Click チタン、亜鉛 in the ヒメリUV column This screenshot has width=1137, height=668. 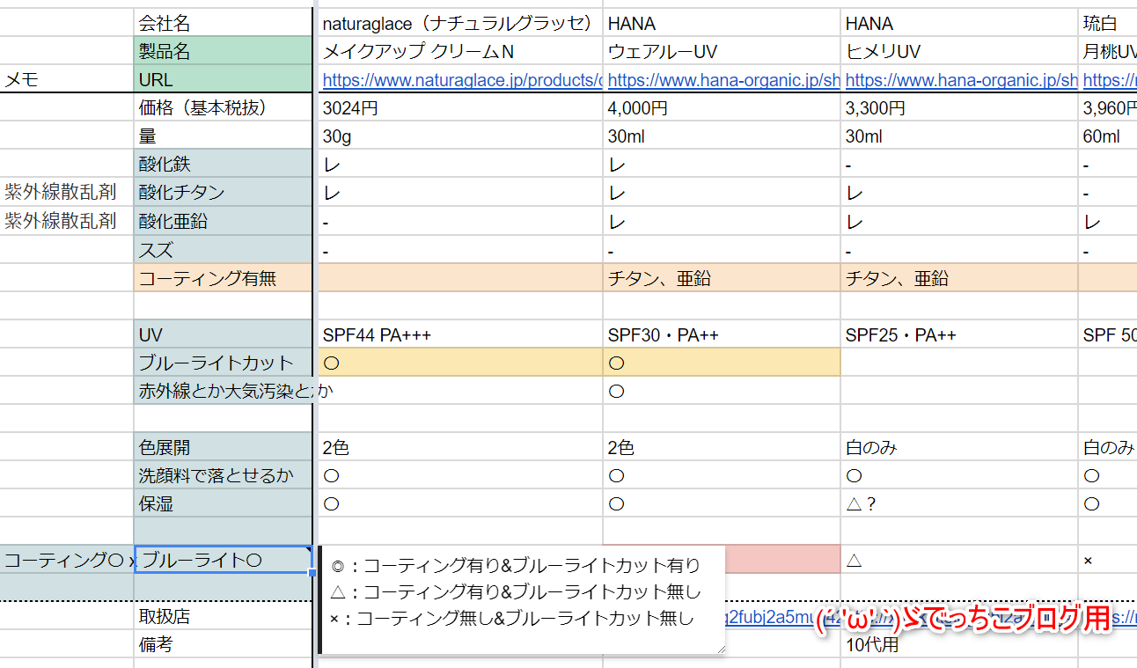(x=959, y=278)
